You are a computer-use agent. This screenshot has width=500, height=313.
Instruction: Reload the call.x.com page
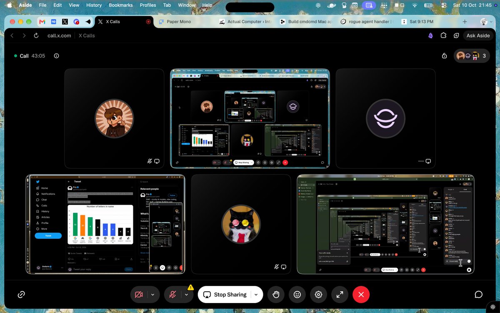pos(36,35)
